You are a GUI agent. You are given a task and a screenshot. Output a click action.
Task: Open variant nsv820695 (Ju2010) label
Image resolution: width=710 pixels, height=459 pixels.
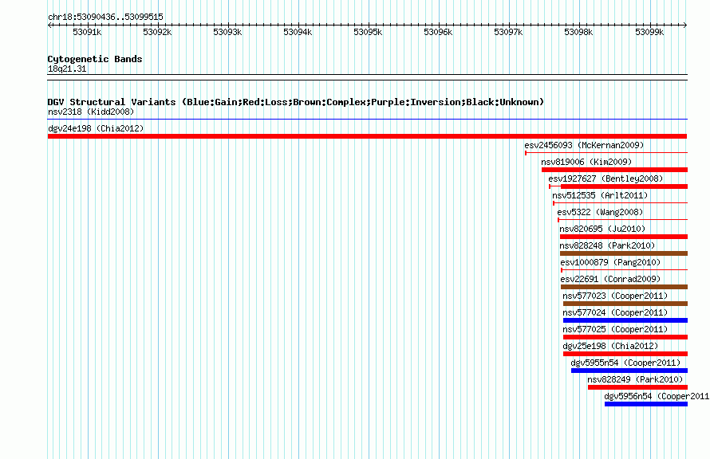602,229
